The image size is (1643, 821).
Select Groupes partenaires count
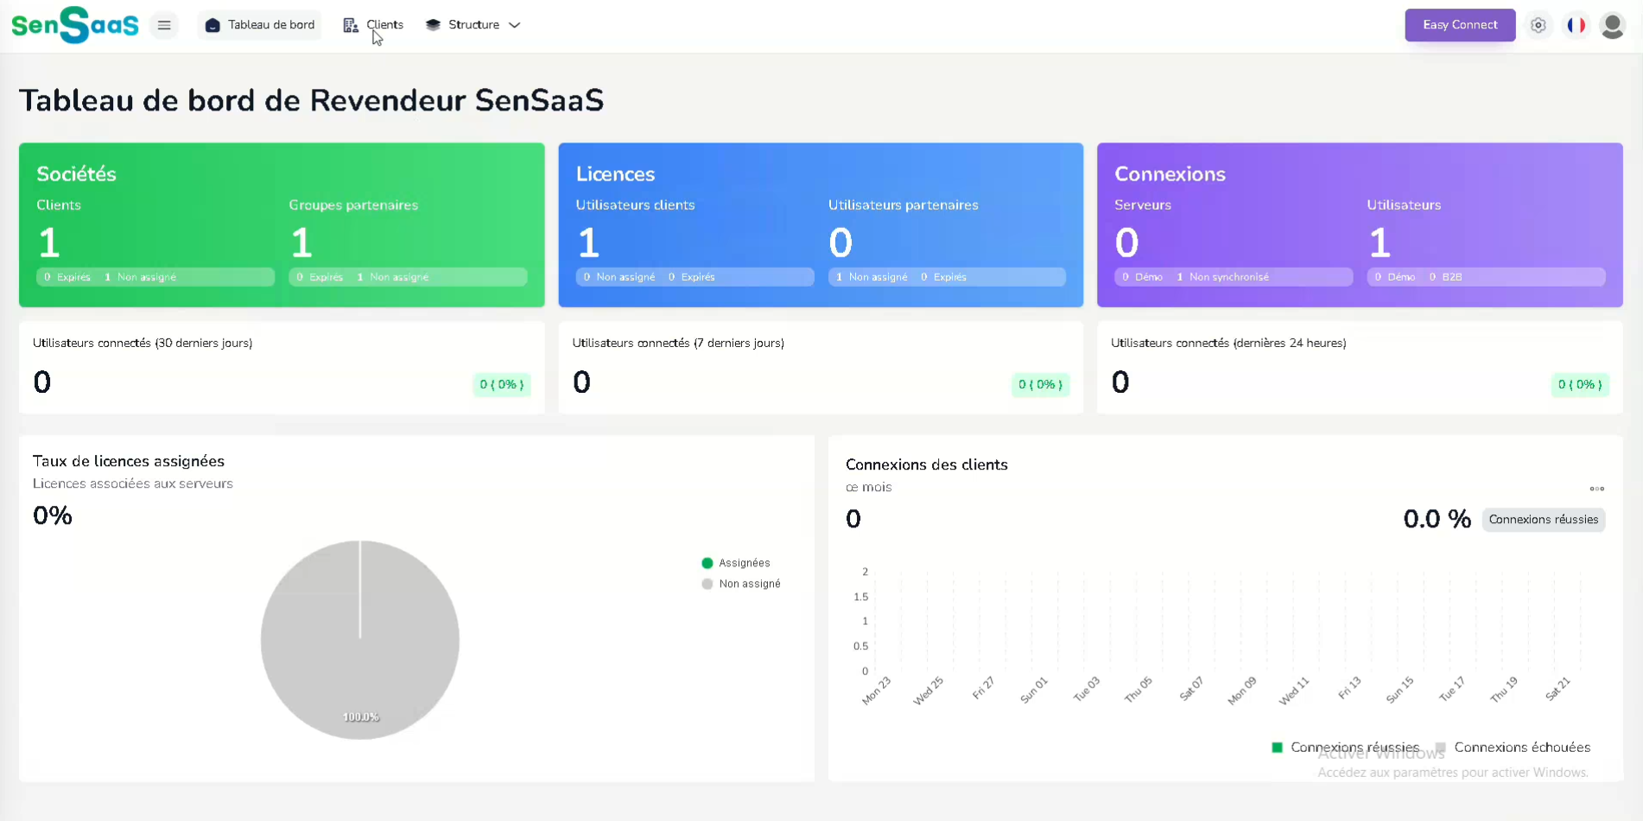point(301,242)
